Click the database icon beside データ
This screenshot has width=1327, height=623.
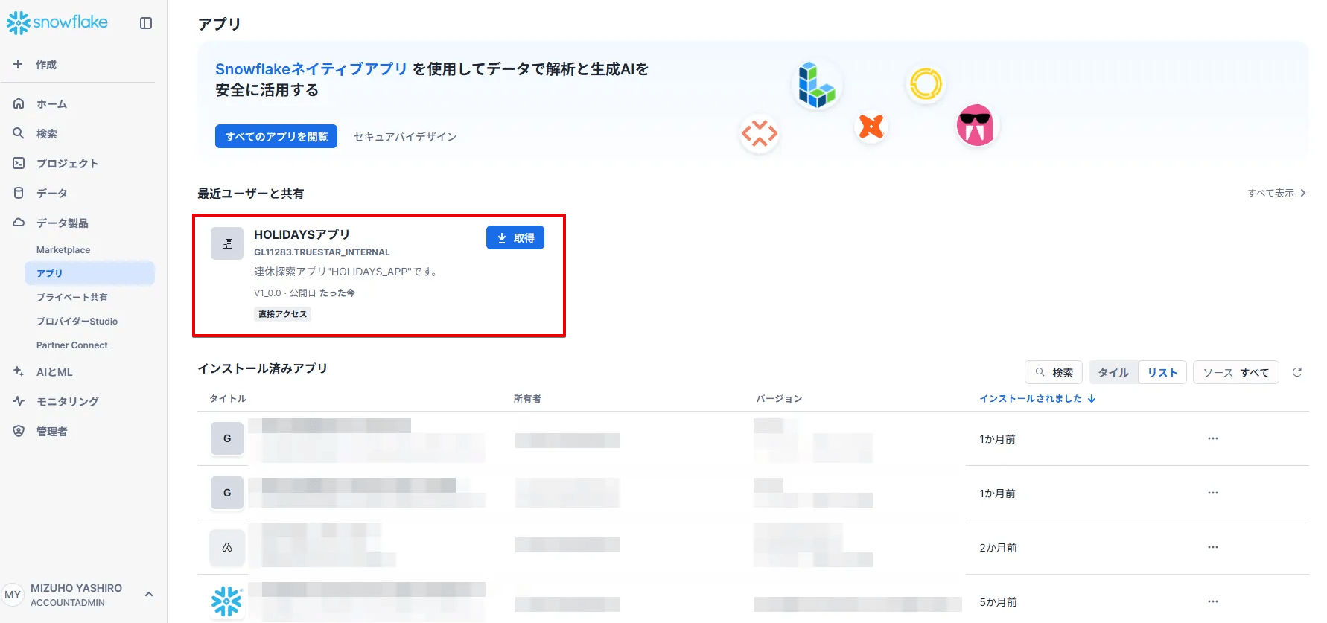(19, 193)
